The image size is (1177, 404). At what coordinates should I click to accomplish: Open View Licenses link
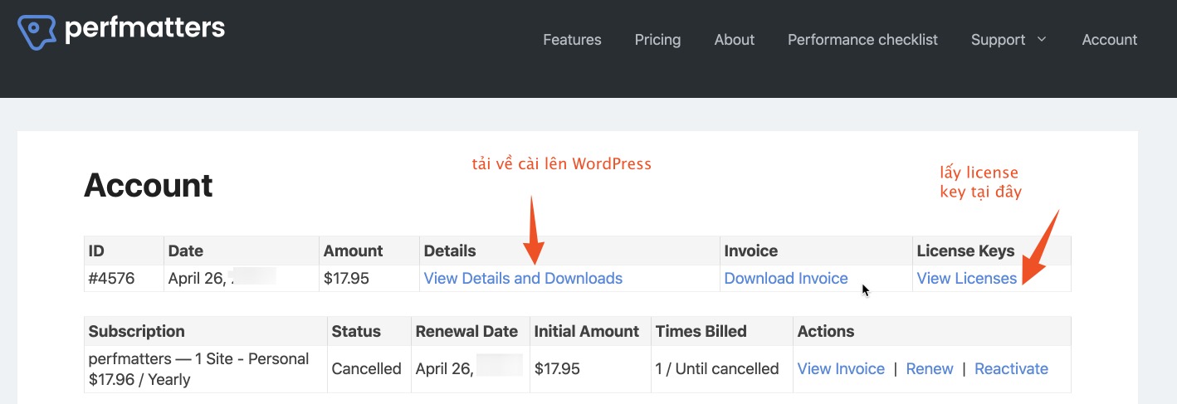[966, 279]
